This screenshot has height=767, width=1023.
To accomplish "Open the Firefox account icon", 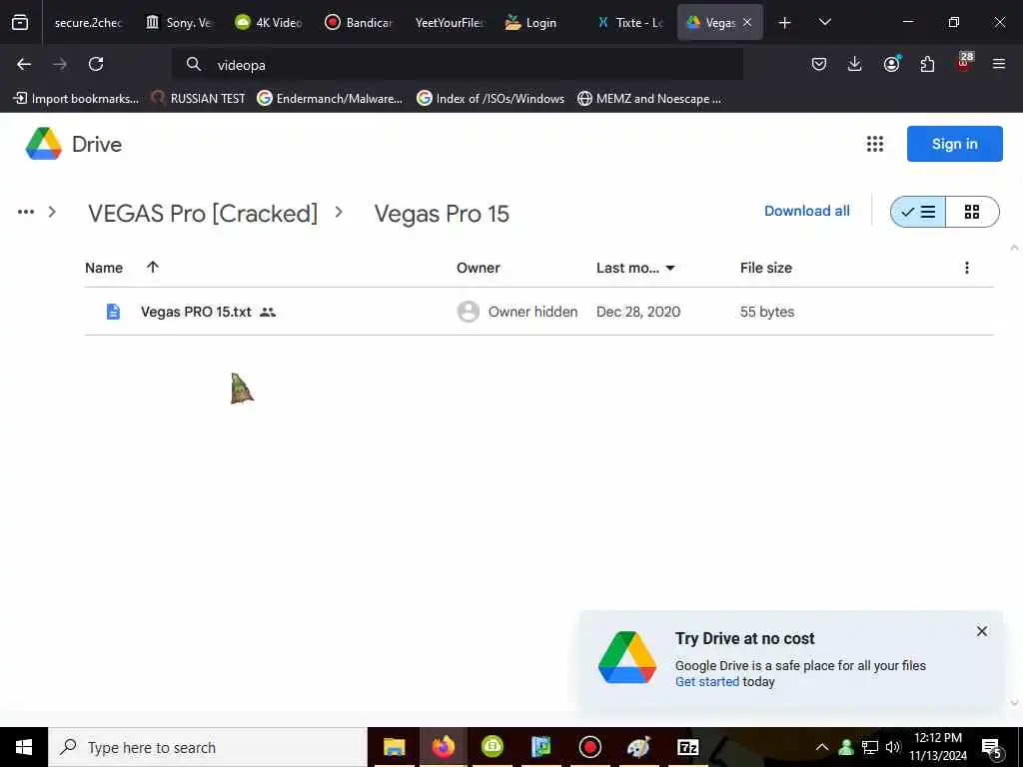I will (891, 64).
